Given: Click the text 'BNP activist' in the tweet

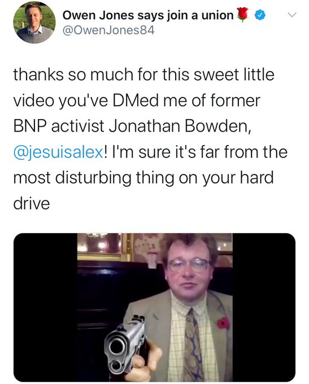Looking at the screenshot, I should pos(59,126).
